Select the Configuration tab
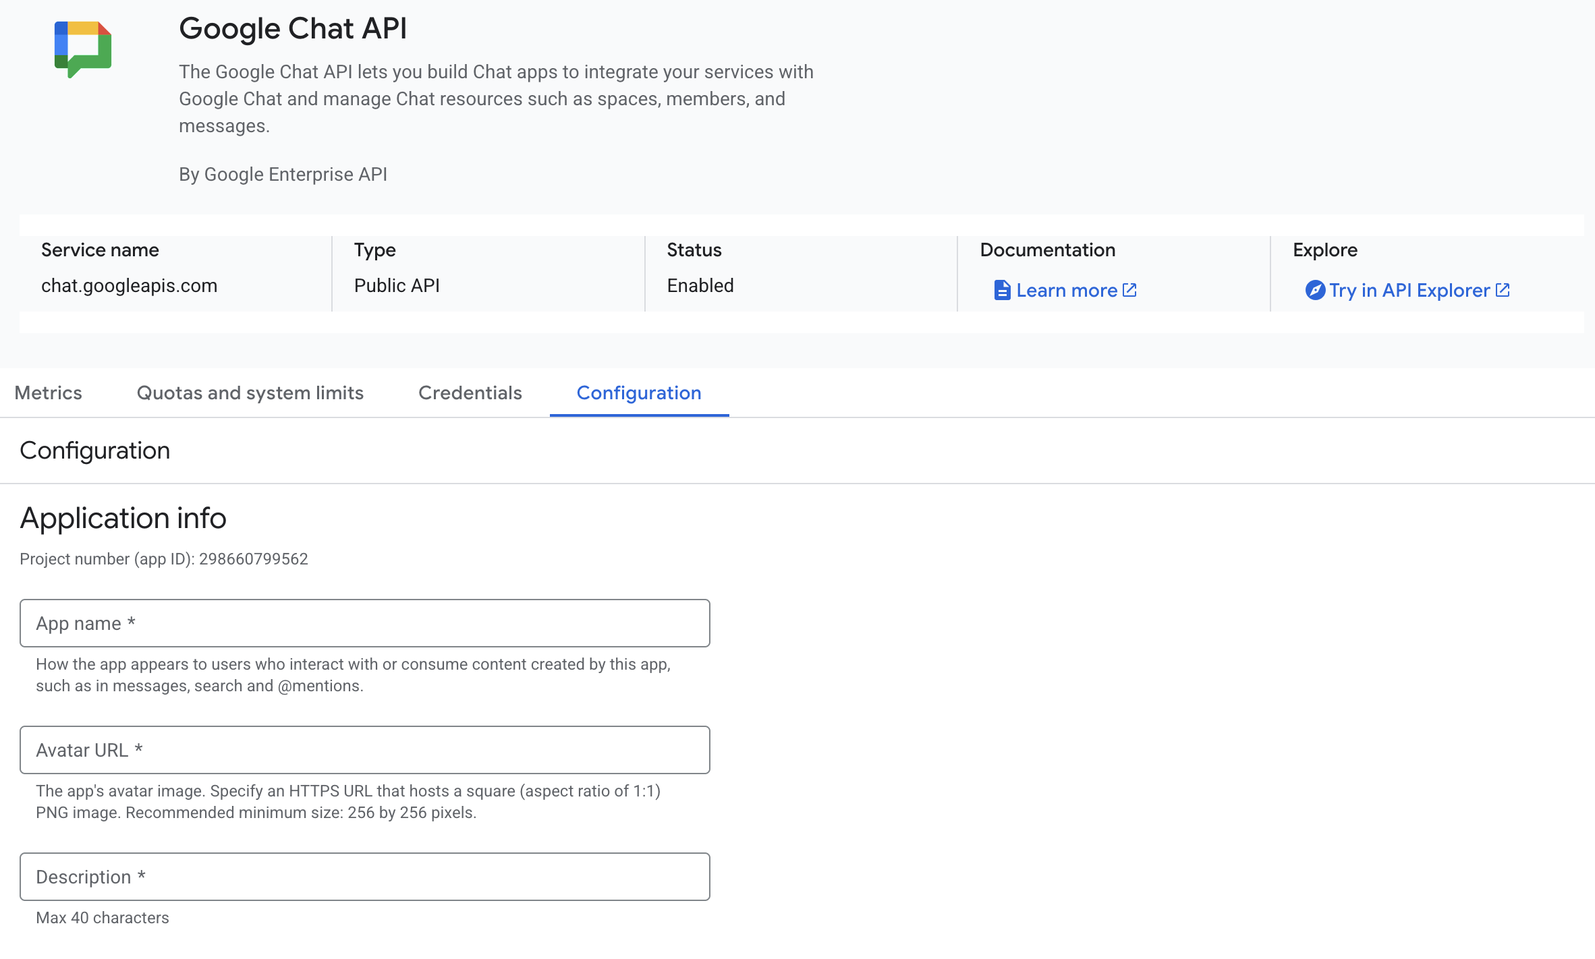 tap(639, 393)
